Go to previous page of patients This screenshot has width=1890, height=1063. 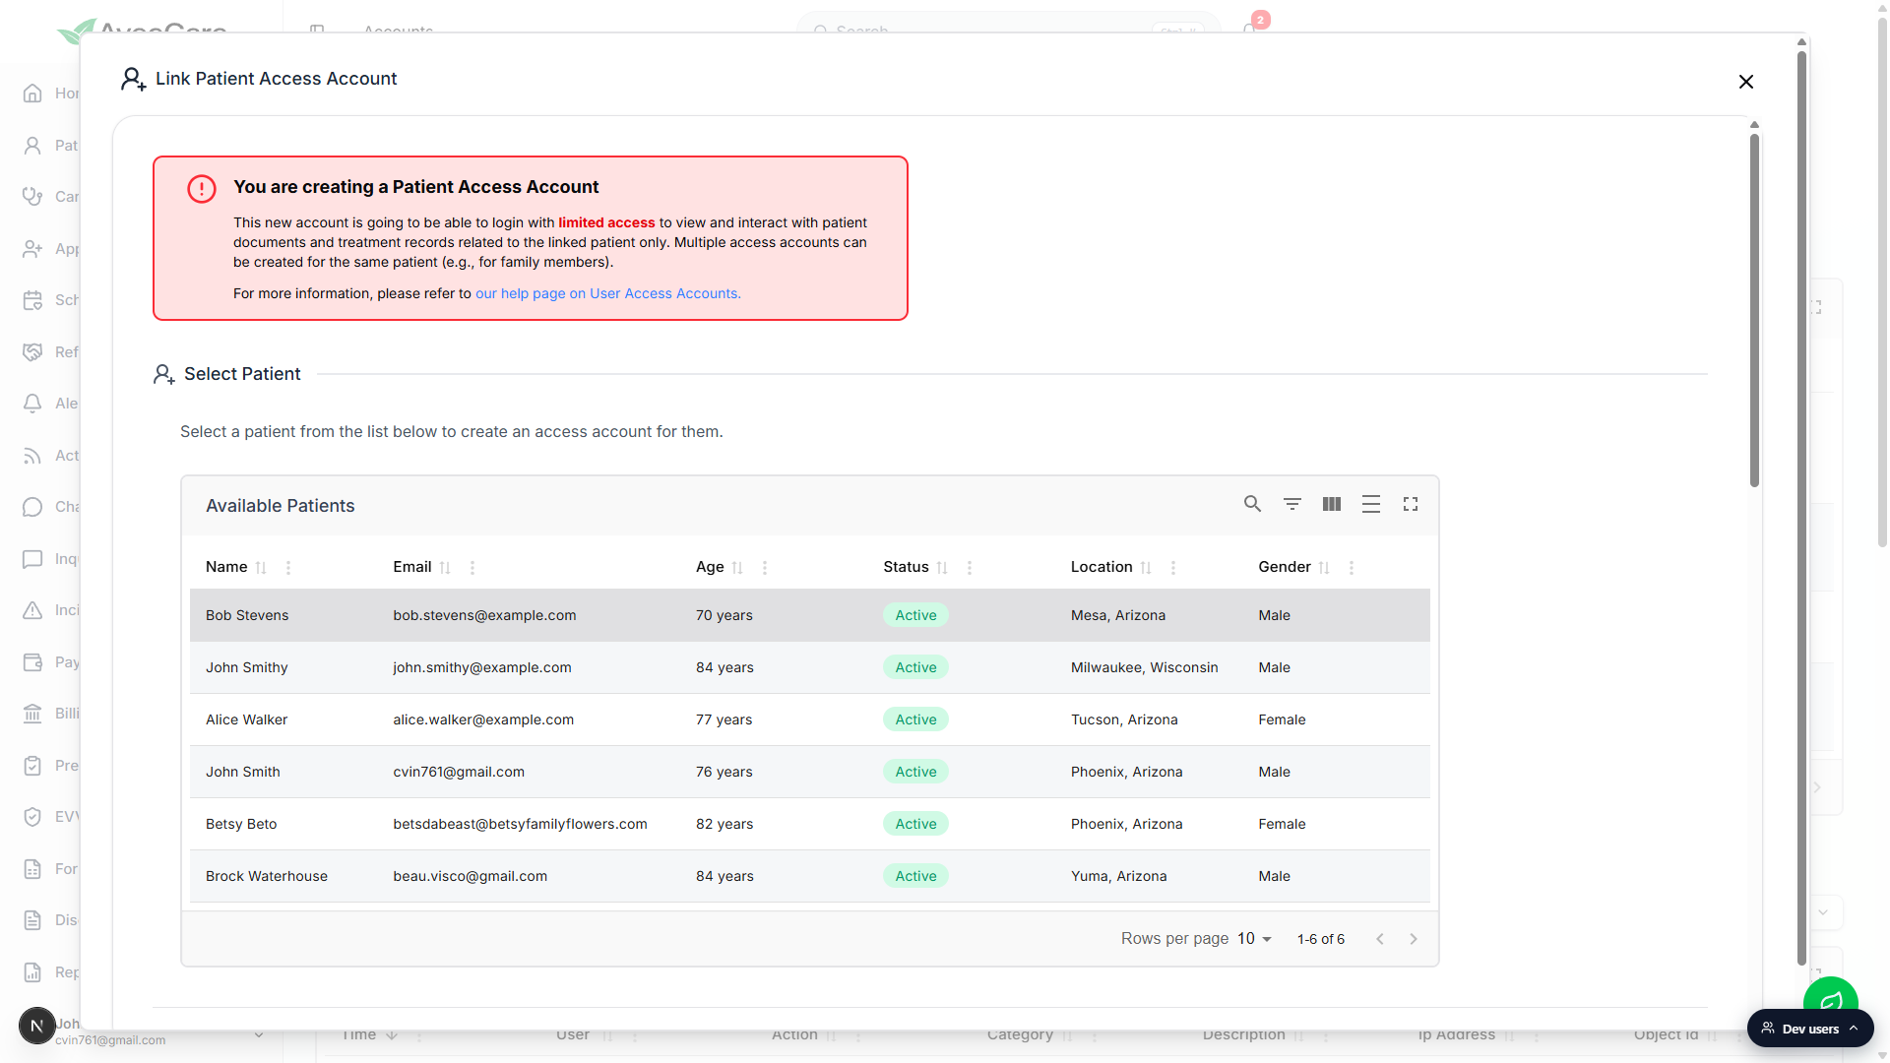point(1380,939)
